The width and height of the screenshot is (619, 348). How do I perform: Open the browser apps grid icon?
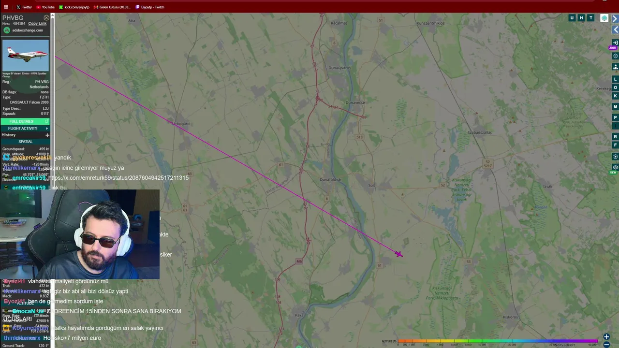(x=6, y=7)
